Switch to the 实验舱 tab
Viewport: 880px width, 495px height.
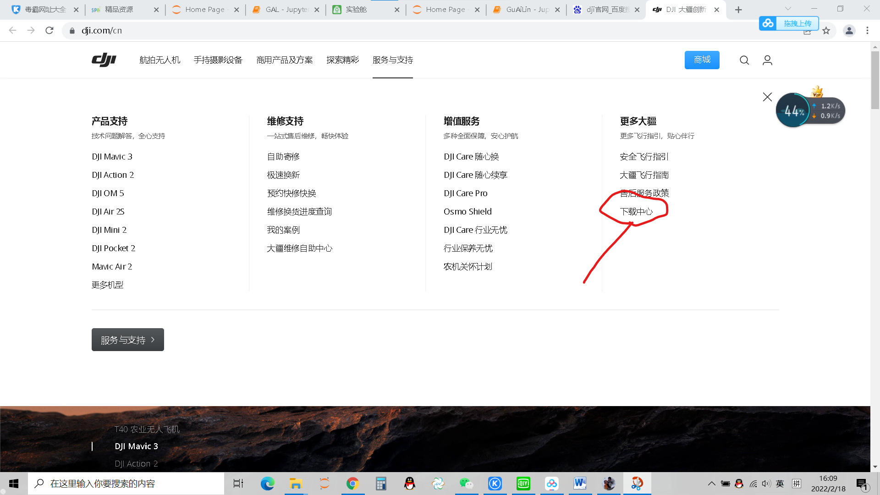(365, 10)
